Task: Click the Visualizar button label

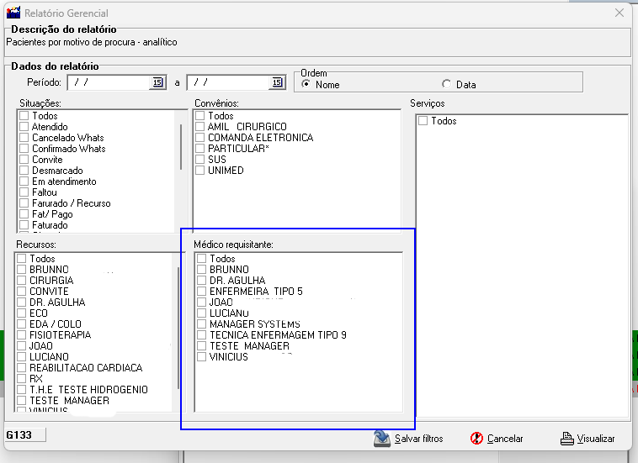Action: coord(596,439)
